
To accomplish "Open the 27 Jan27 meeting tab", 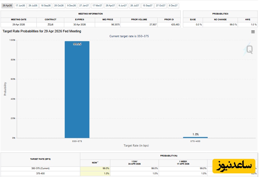I will click(x=84, y=5).
